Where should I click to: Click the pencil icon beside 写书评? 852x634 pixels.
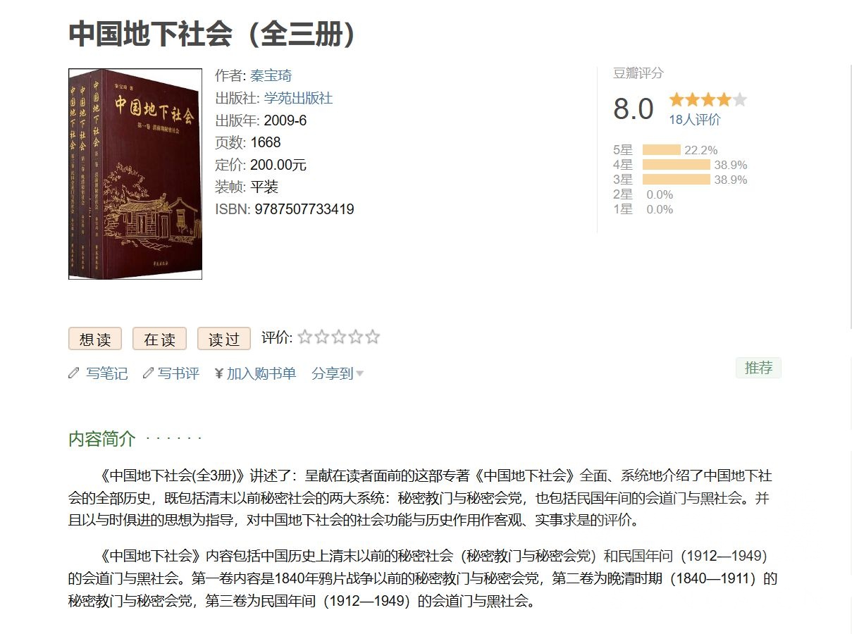148,373
